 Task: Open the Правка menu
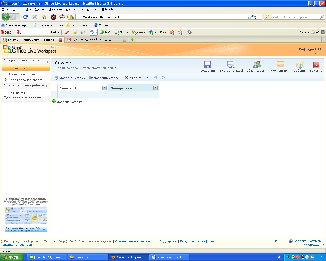point(17,9)
